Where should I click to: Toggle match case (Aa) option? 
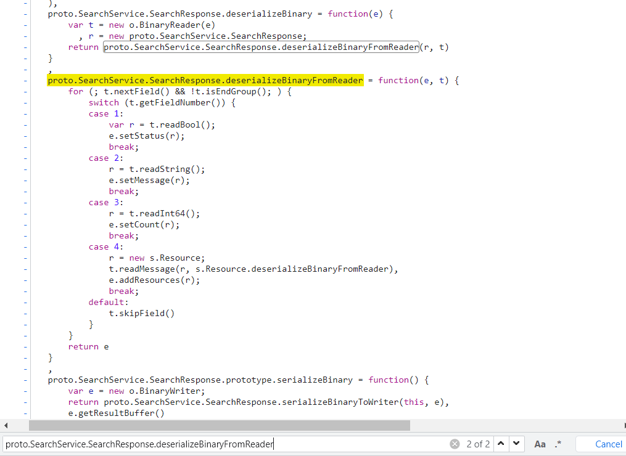coord(540,444)
